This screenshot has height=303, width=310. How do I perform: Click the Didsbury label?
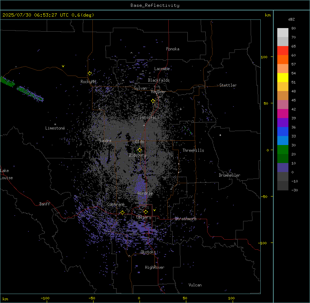coord(138,155)
